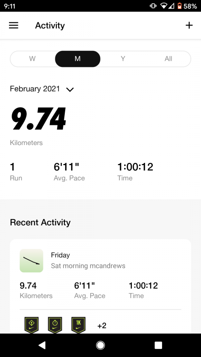Show the +2 additional achievements

[102, 326]
